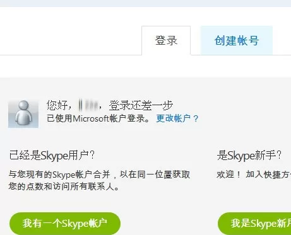Click the blank white area left of 登录 tab
The height and width of the screenshot is (235, 291).
(71, 40)
